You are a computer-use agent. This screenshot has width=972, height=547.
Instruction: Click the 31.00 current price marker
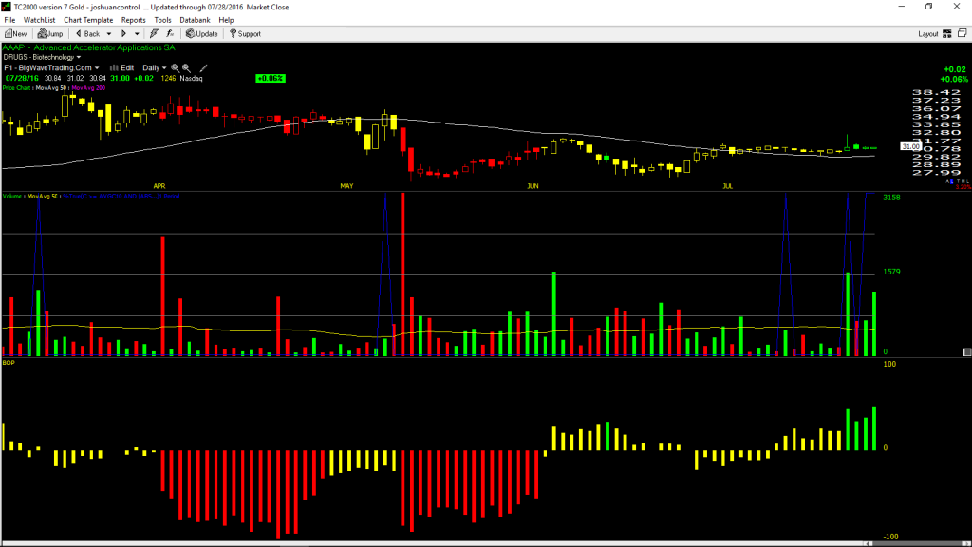[910, 146]
